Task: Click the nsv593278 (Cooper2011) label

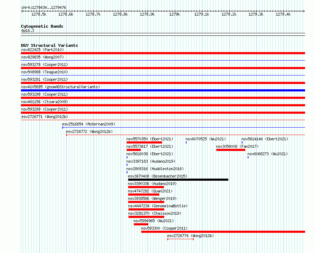Action: pos(45,64)
